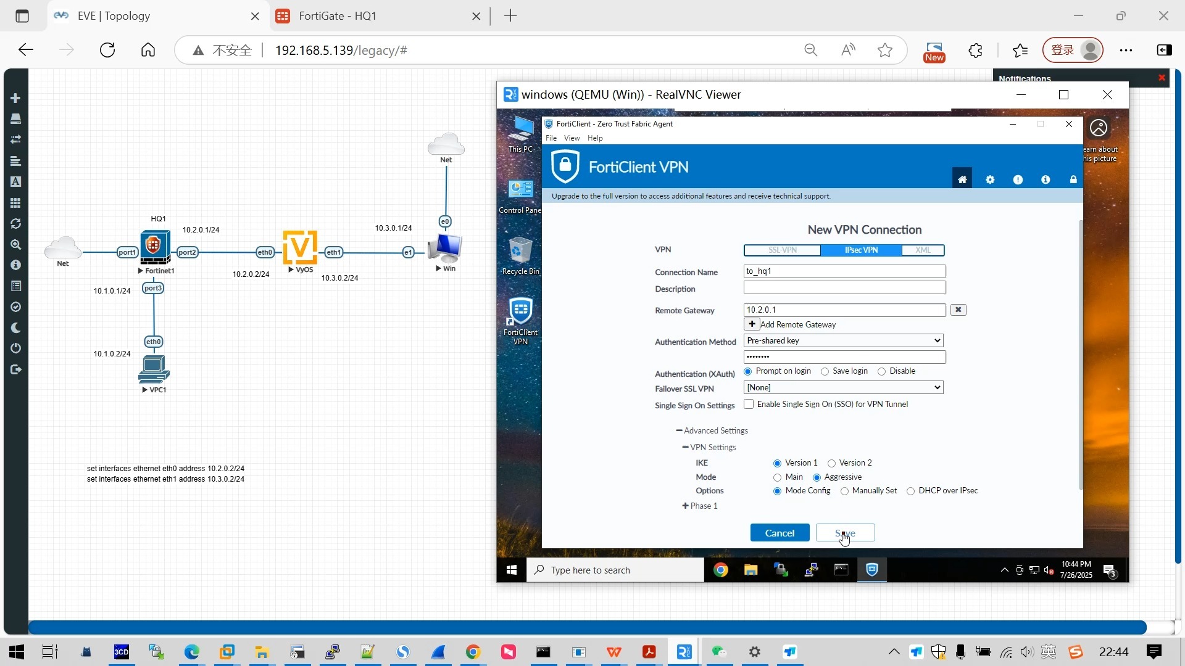Choose Main mode radio option
The width and height of the screenshot is (1185, 666).
click(777, 477)
